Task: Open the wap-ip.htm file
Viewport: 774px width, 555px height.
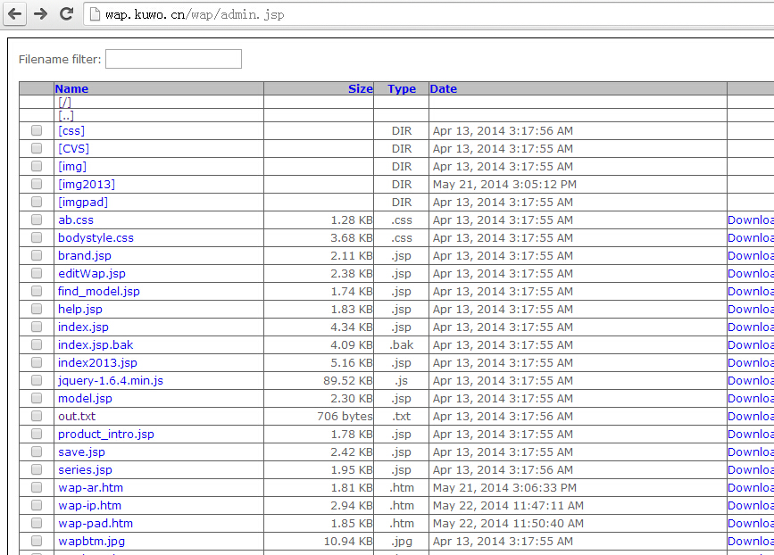Action: (x=89, y=505)
